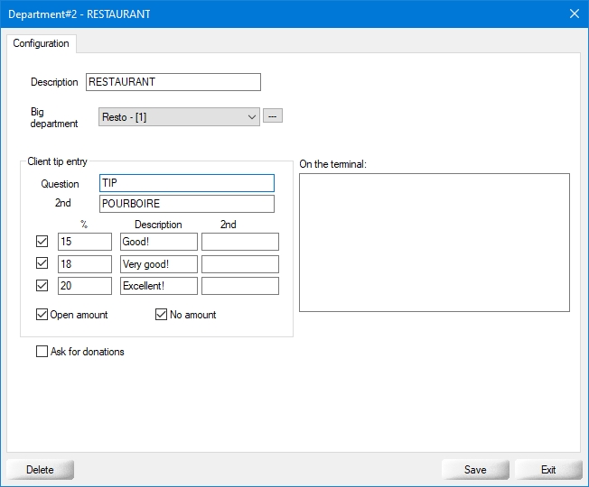Click the Save button
This screenshot has height=487, width=589.
coord(475,470)
